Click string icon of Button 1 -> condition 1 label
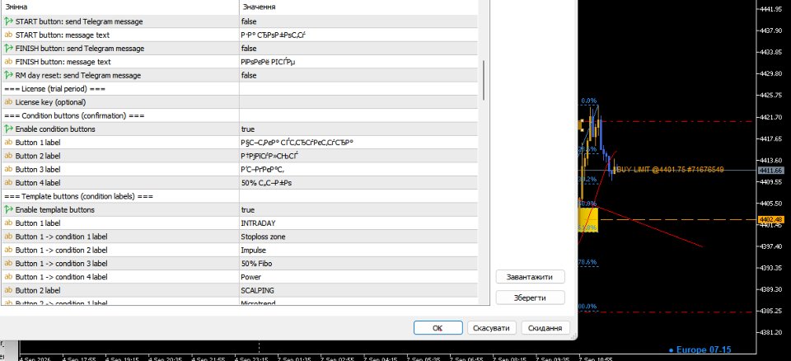 [8, 237]
